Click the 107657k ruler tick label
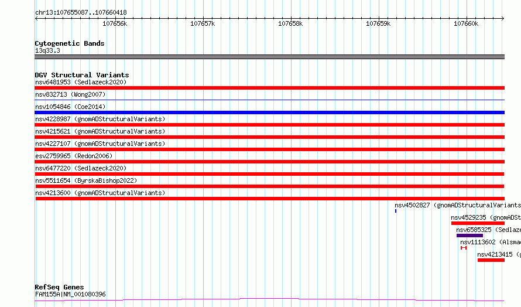 (203, 23)
